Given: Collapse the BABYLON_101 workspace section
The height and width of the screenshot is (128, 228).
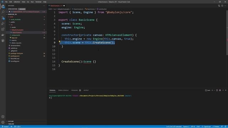Looking at the screenshot, I should [x=7, y=14].
